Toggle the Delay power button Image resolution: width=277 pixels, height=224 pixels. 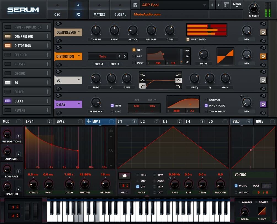263,104
